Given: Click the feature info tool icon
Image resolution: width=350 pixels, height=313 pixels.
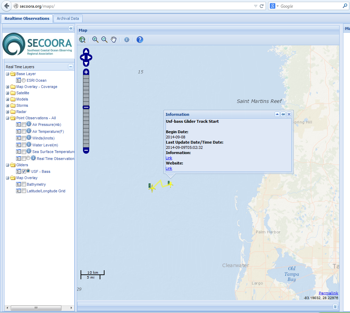Looking at the screenshot, I should coord(127,40).
